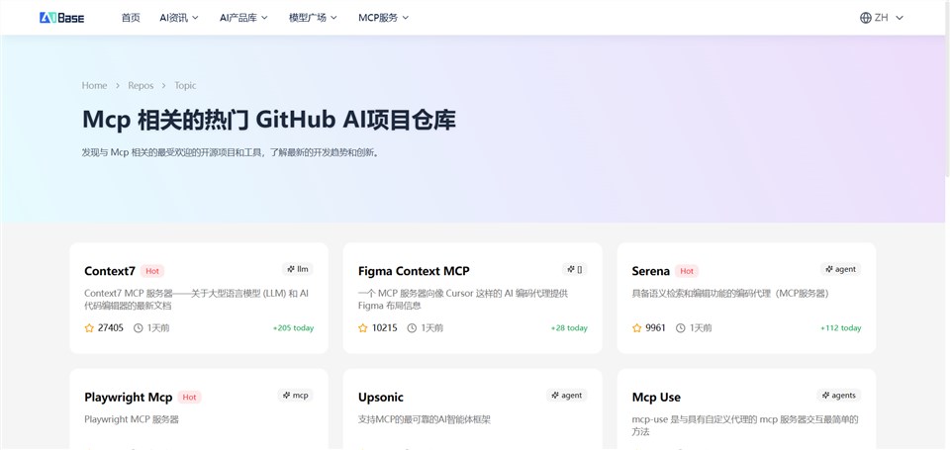Click Topic in the breadcrumb
This screenshot has width=950, height=450.
tap(185, 85)
